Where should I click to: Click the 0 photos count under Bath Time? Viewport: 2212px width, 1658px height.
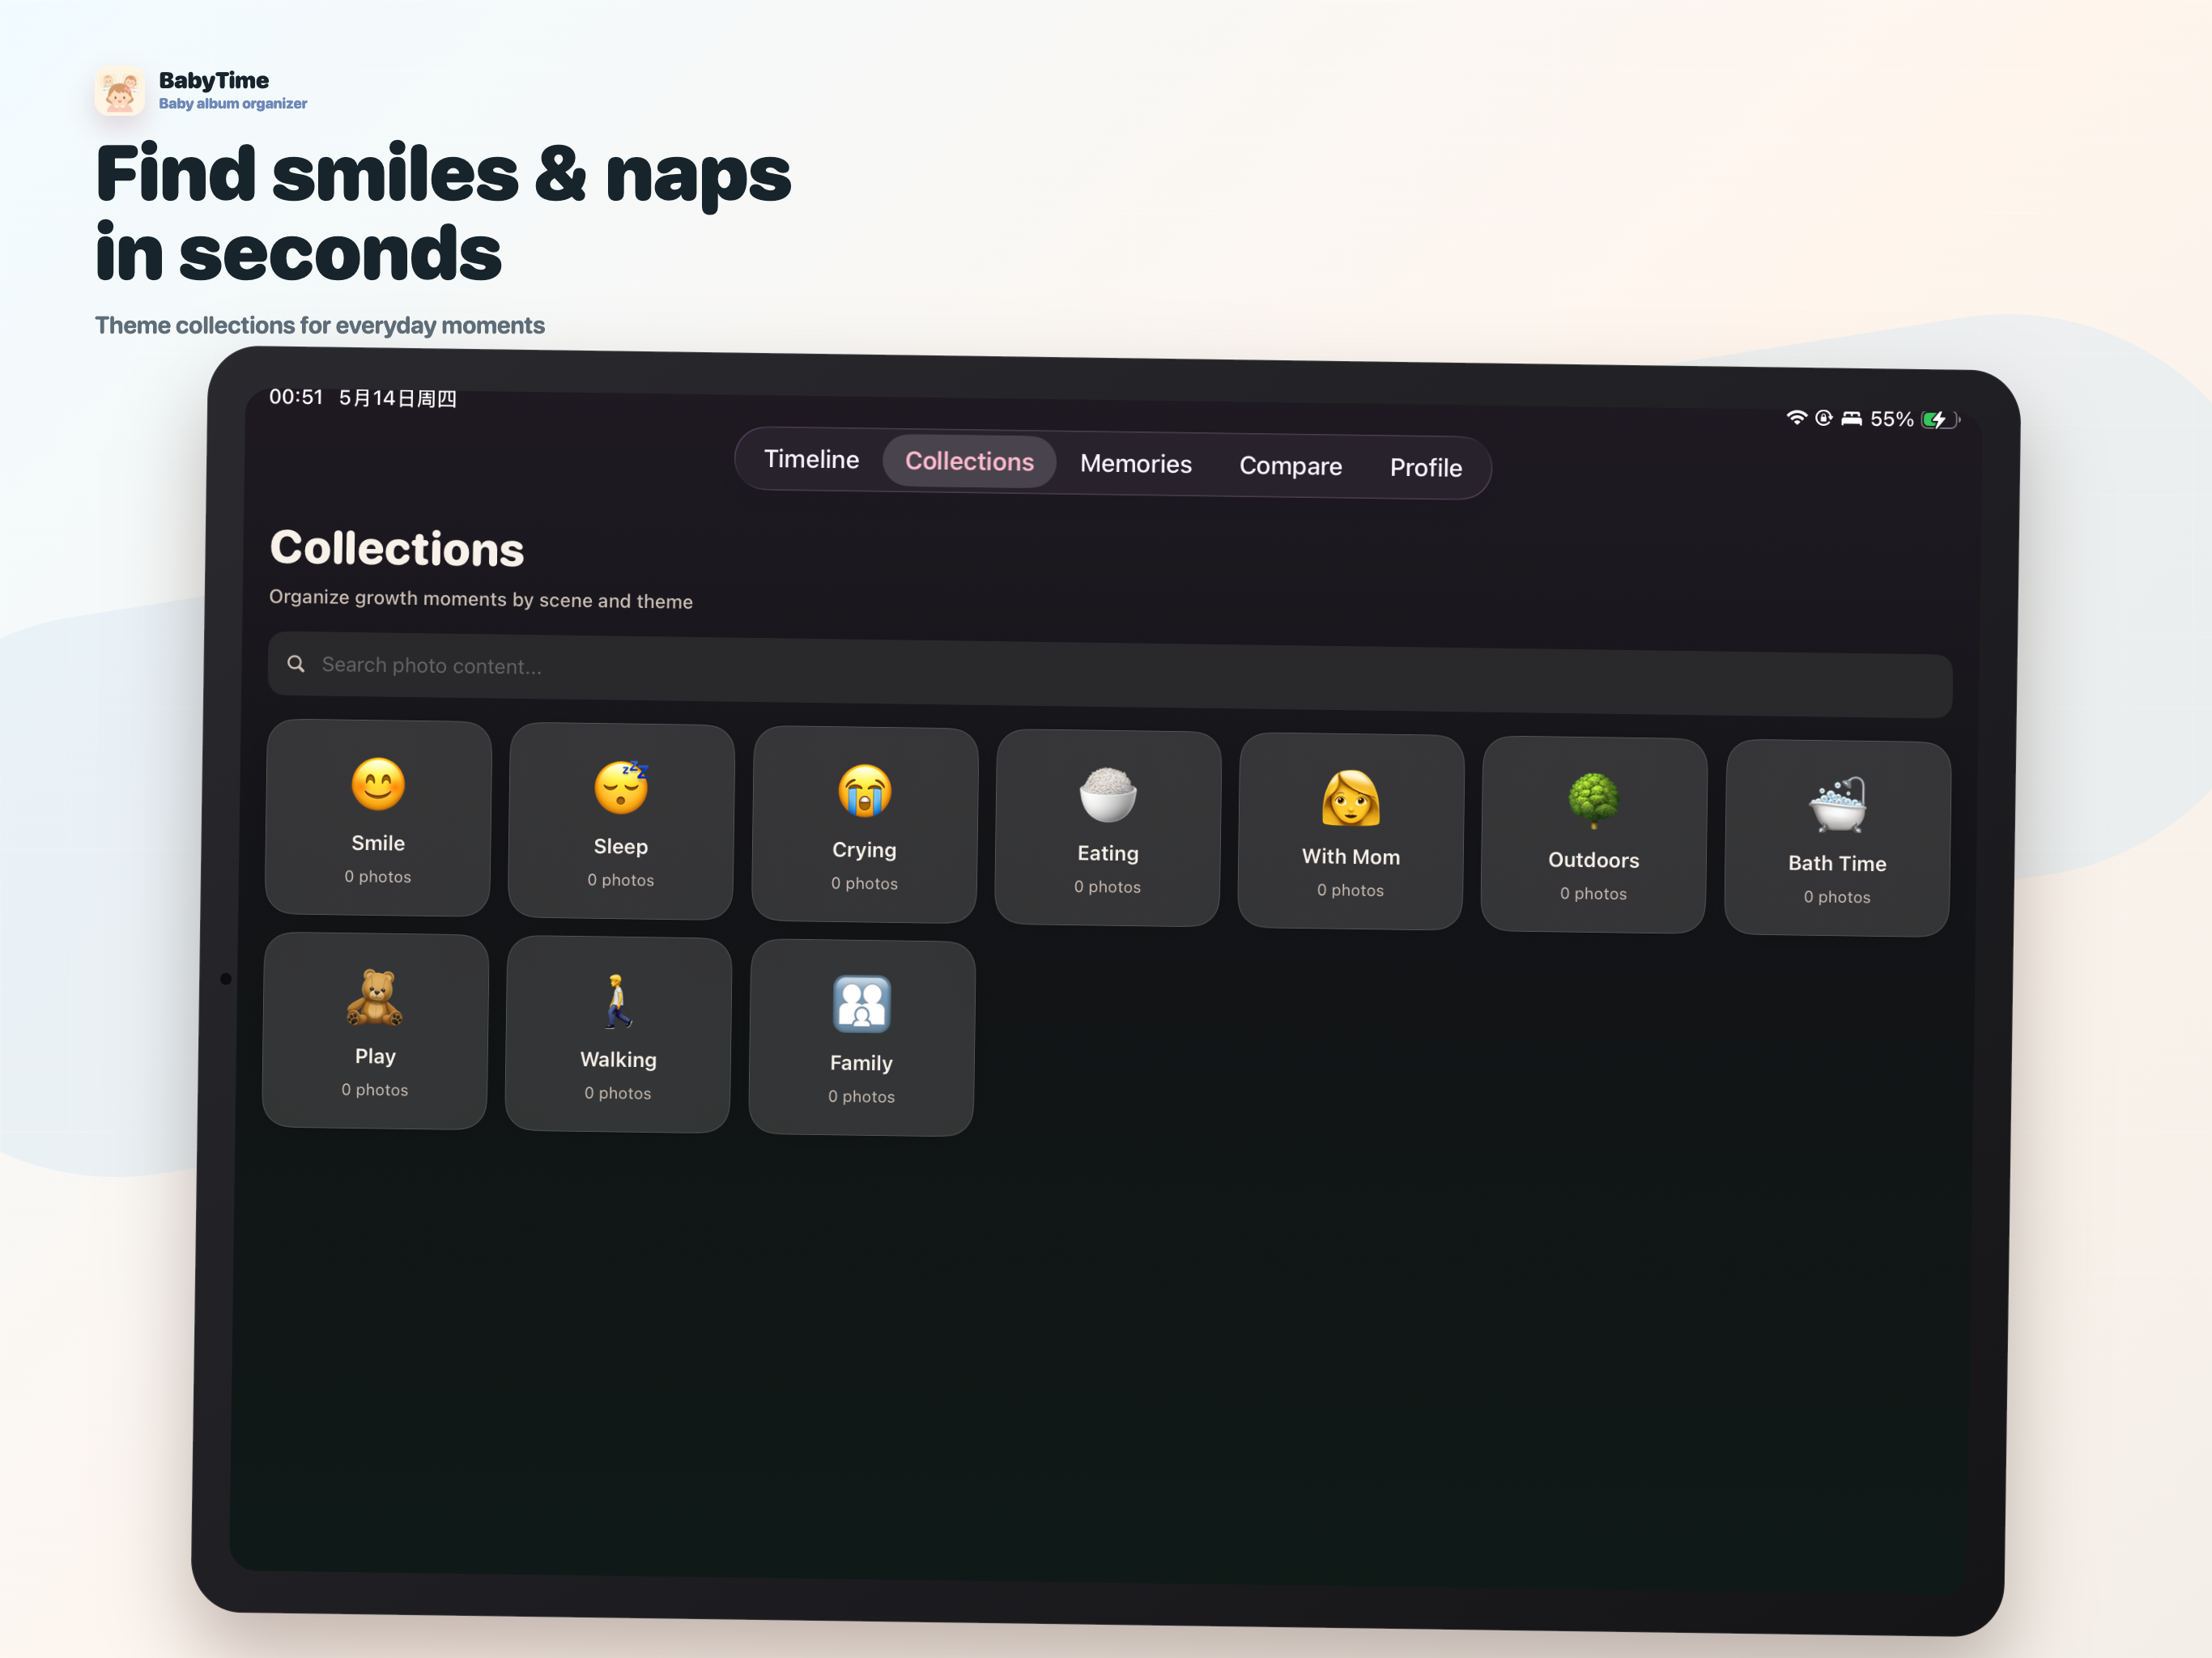1837,898
